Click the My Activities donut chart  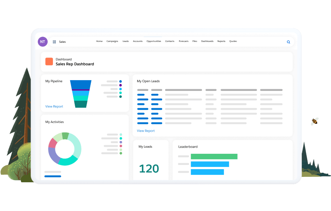65,149
